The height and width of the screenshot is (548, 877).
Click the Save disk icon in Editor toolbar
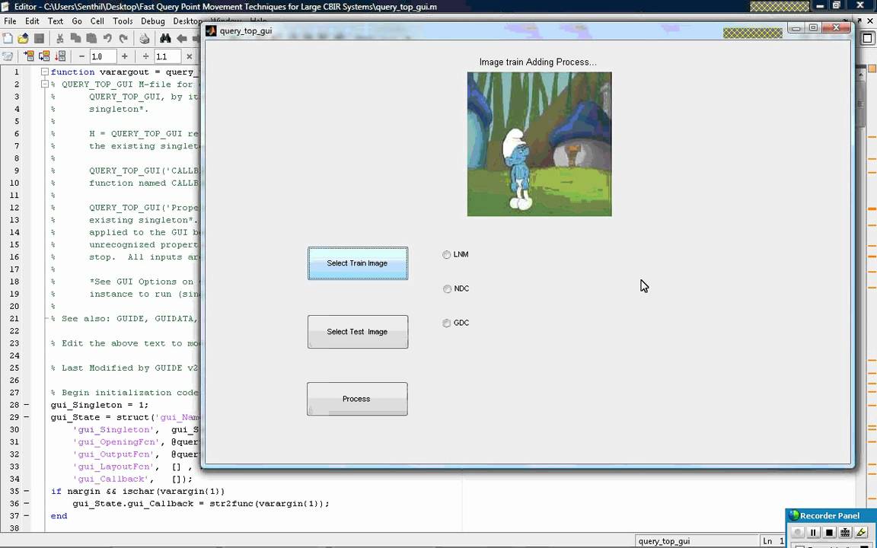[x=39, y=38]
